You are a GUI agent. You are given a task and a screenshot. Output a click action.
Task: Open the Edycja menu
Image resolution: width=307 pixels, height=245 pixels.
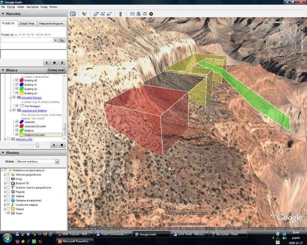click(11, 7)
